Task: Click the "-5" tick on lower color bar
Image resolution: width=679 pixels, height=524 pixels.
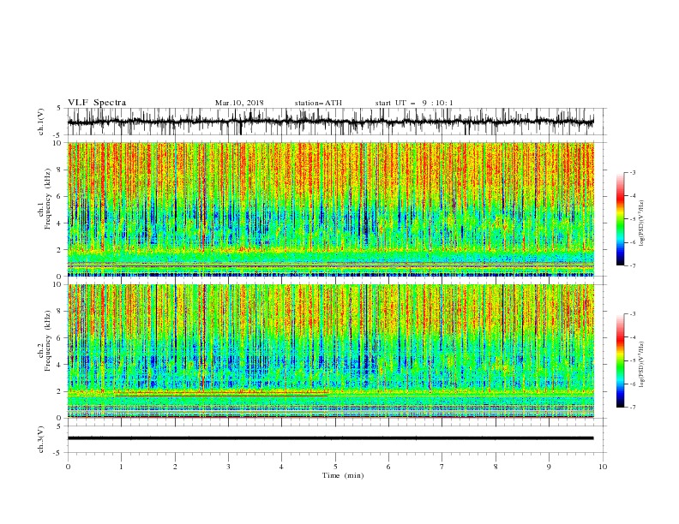Action: [632, 360]
